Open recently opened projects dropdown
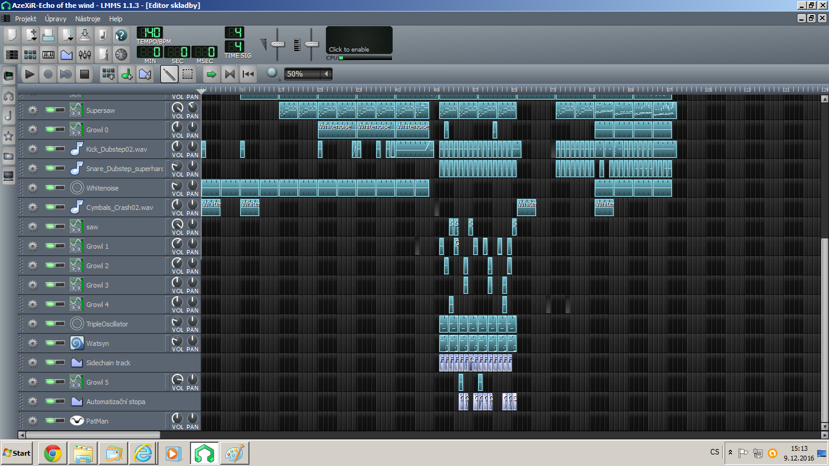 [67, 35]
